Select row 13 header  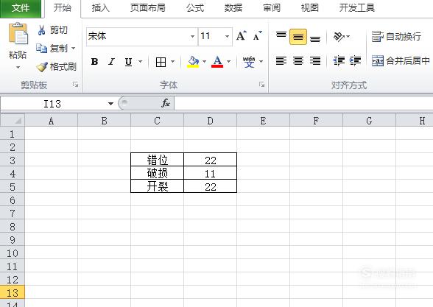(x=12, y=293)
